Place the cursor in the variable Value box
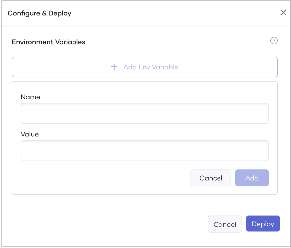The width and height of the screenshot is (291, 248). 145,150
